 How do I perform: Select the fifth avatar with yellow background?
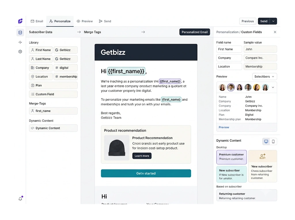(257, 87)
